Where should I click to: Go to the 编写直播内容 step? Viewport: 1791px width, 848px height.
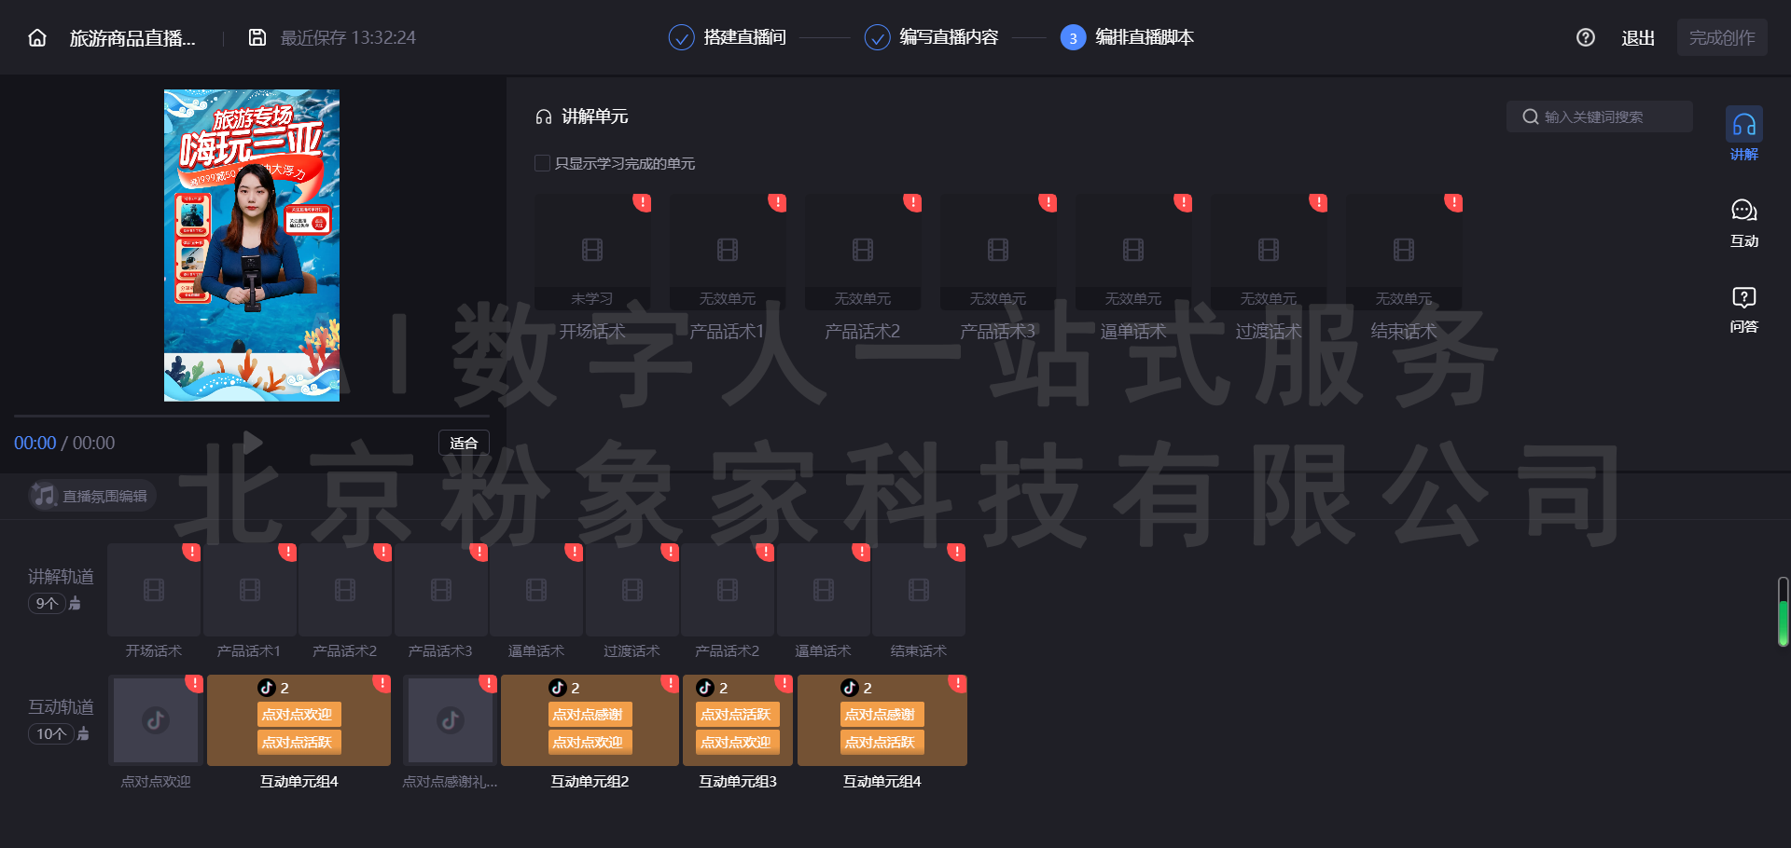pos(932,38)
